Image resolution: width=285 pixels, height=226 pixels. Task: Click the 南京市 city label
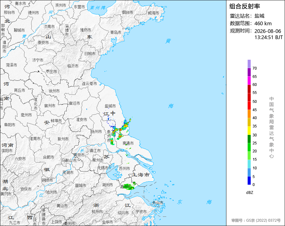click(x=79, y=155)
